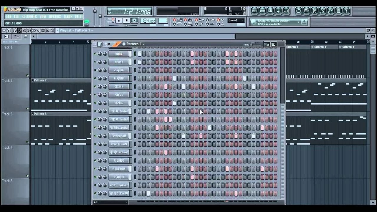Click the Stop playback button
The height and width of the screenshot is (212, 377).
coord(127,20)
